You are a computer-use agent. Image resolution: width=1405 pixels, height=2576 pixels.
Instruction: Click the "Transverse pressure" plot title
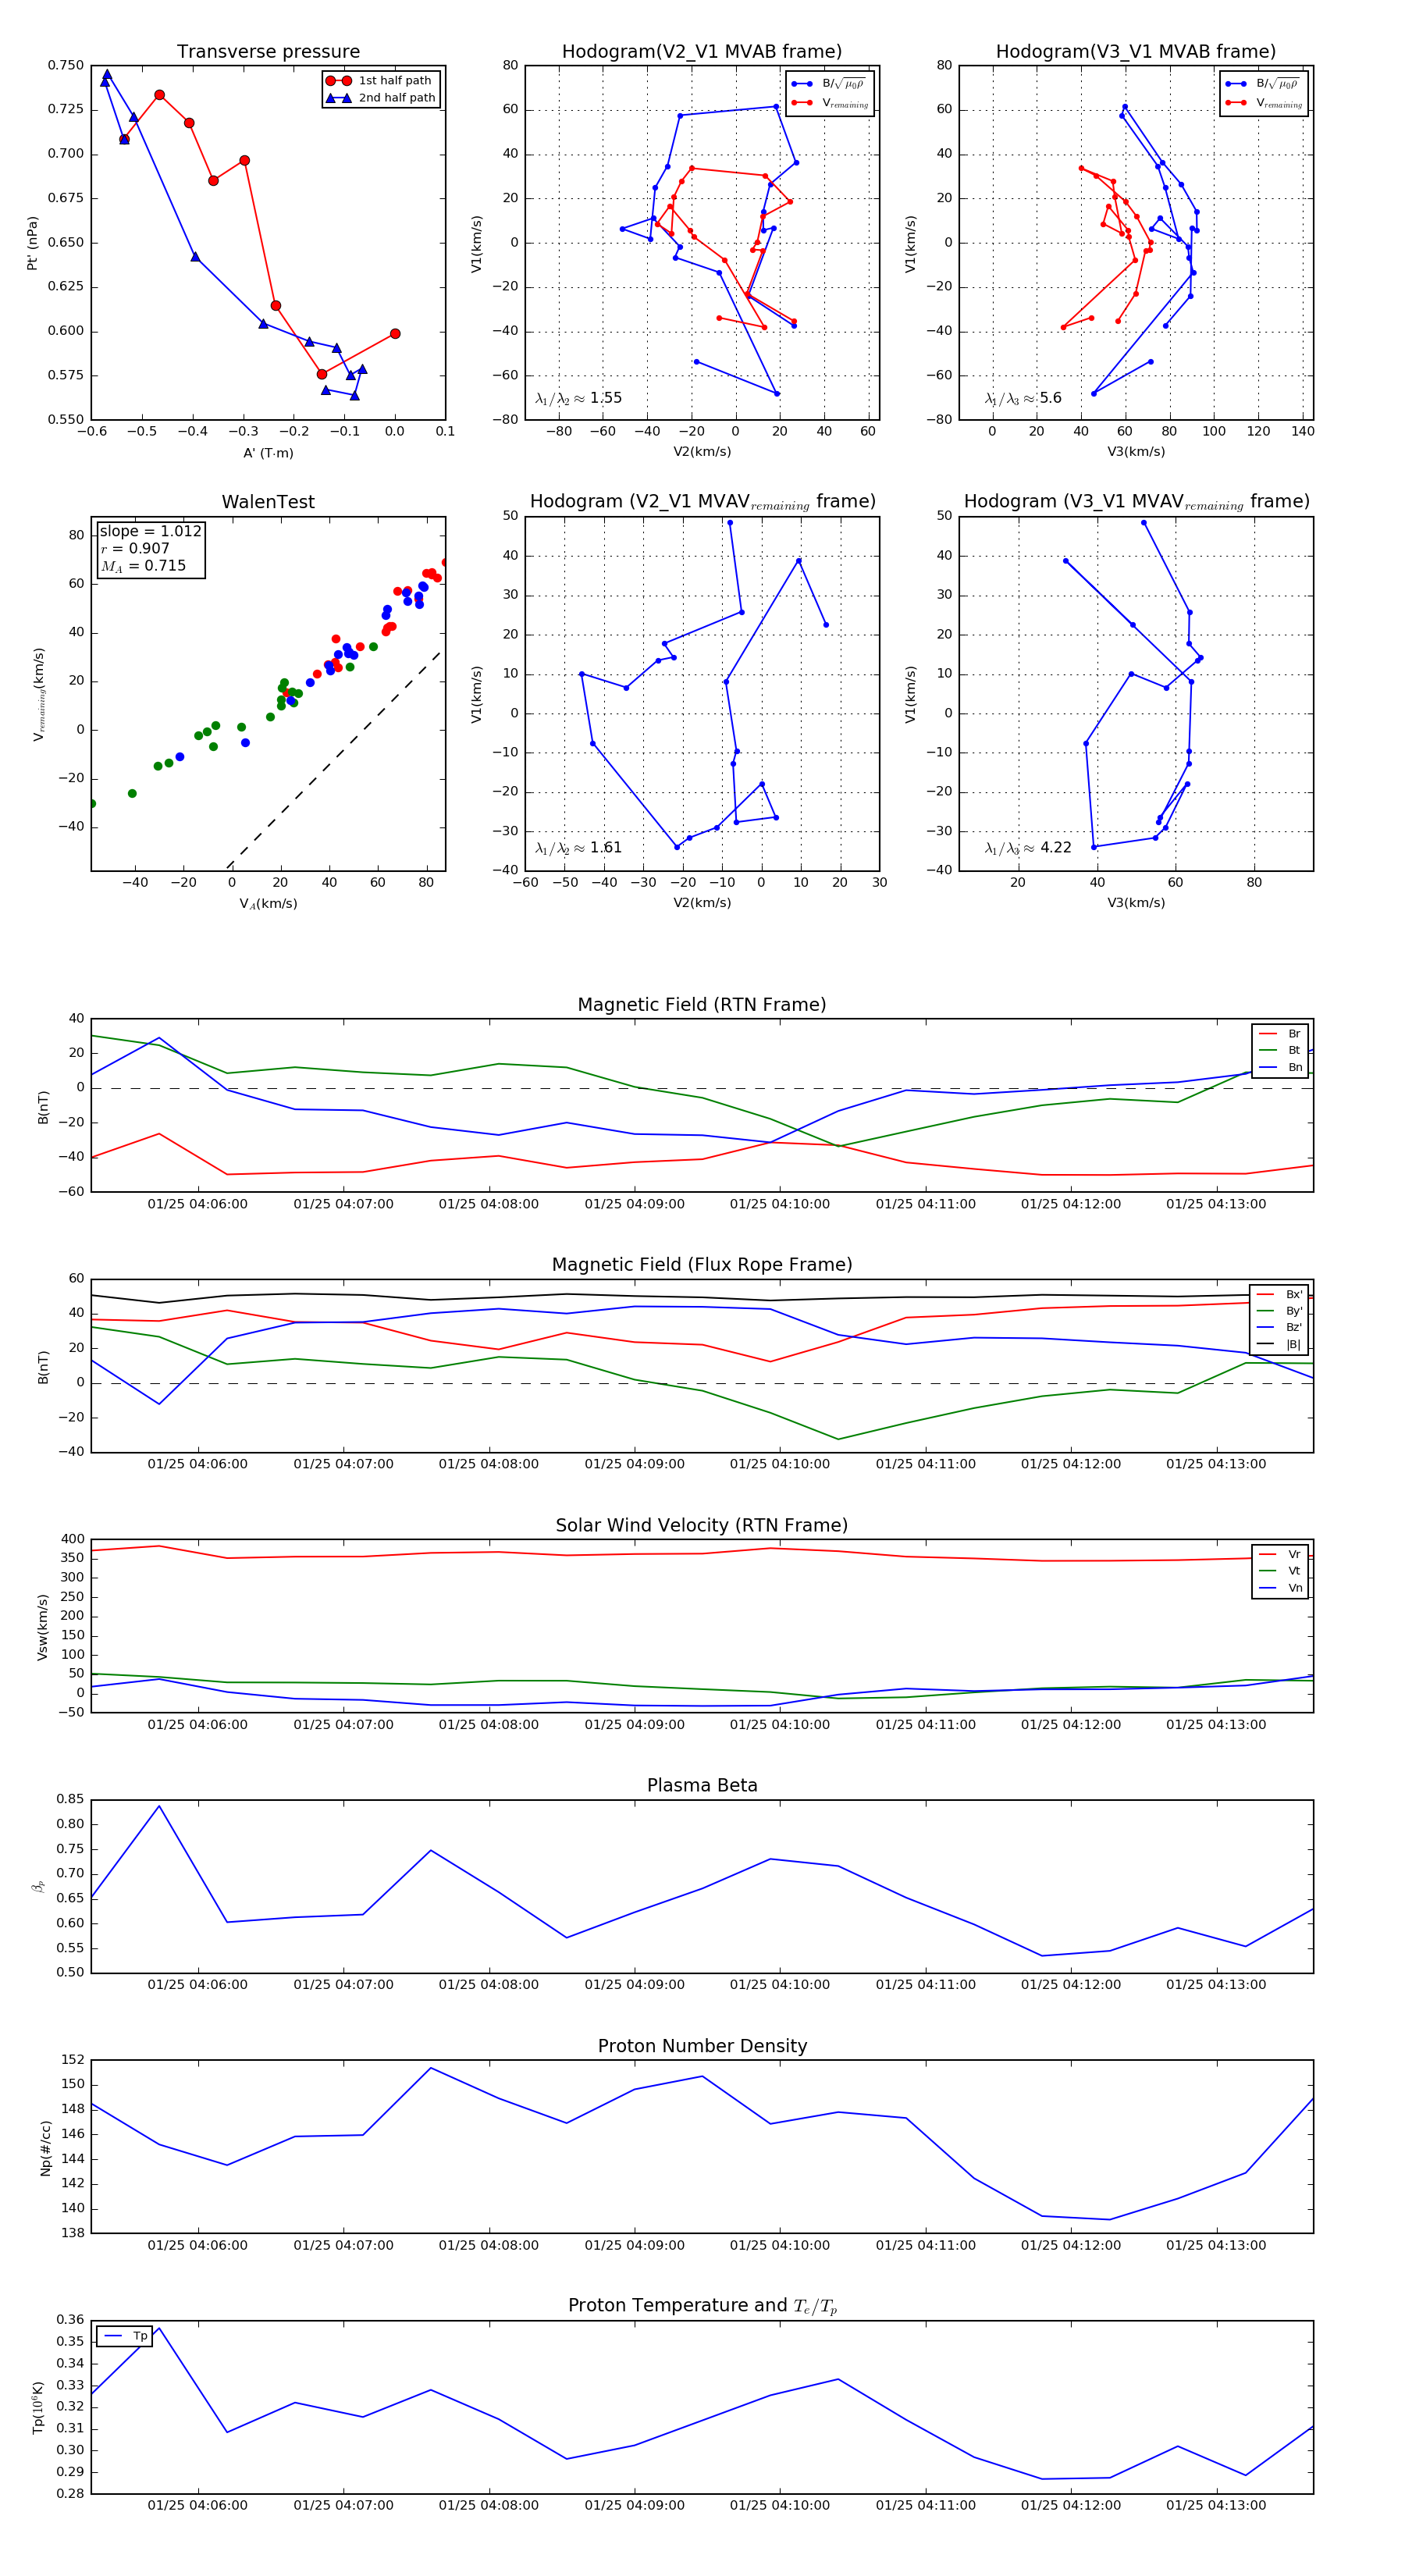268,52
